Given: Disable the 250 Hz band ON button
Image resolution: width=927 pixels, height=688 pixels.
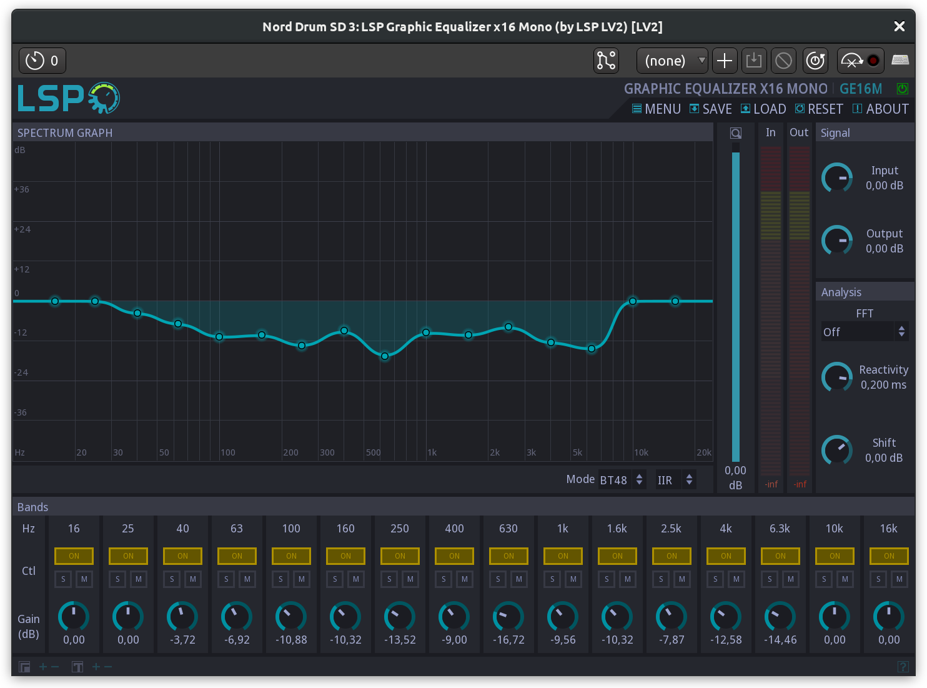Looking at the screenshot, I should pos(400,556).
